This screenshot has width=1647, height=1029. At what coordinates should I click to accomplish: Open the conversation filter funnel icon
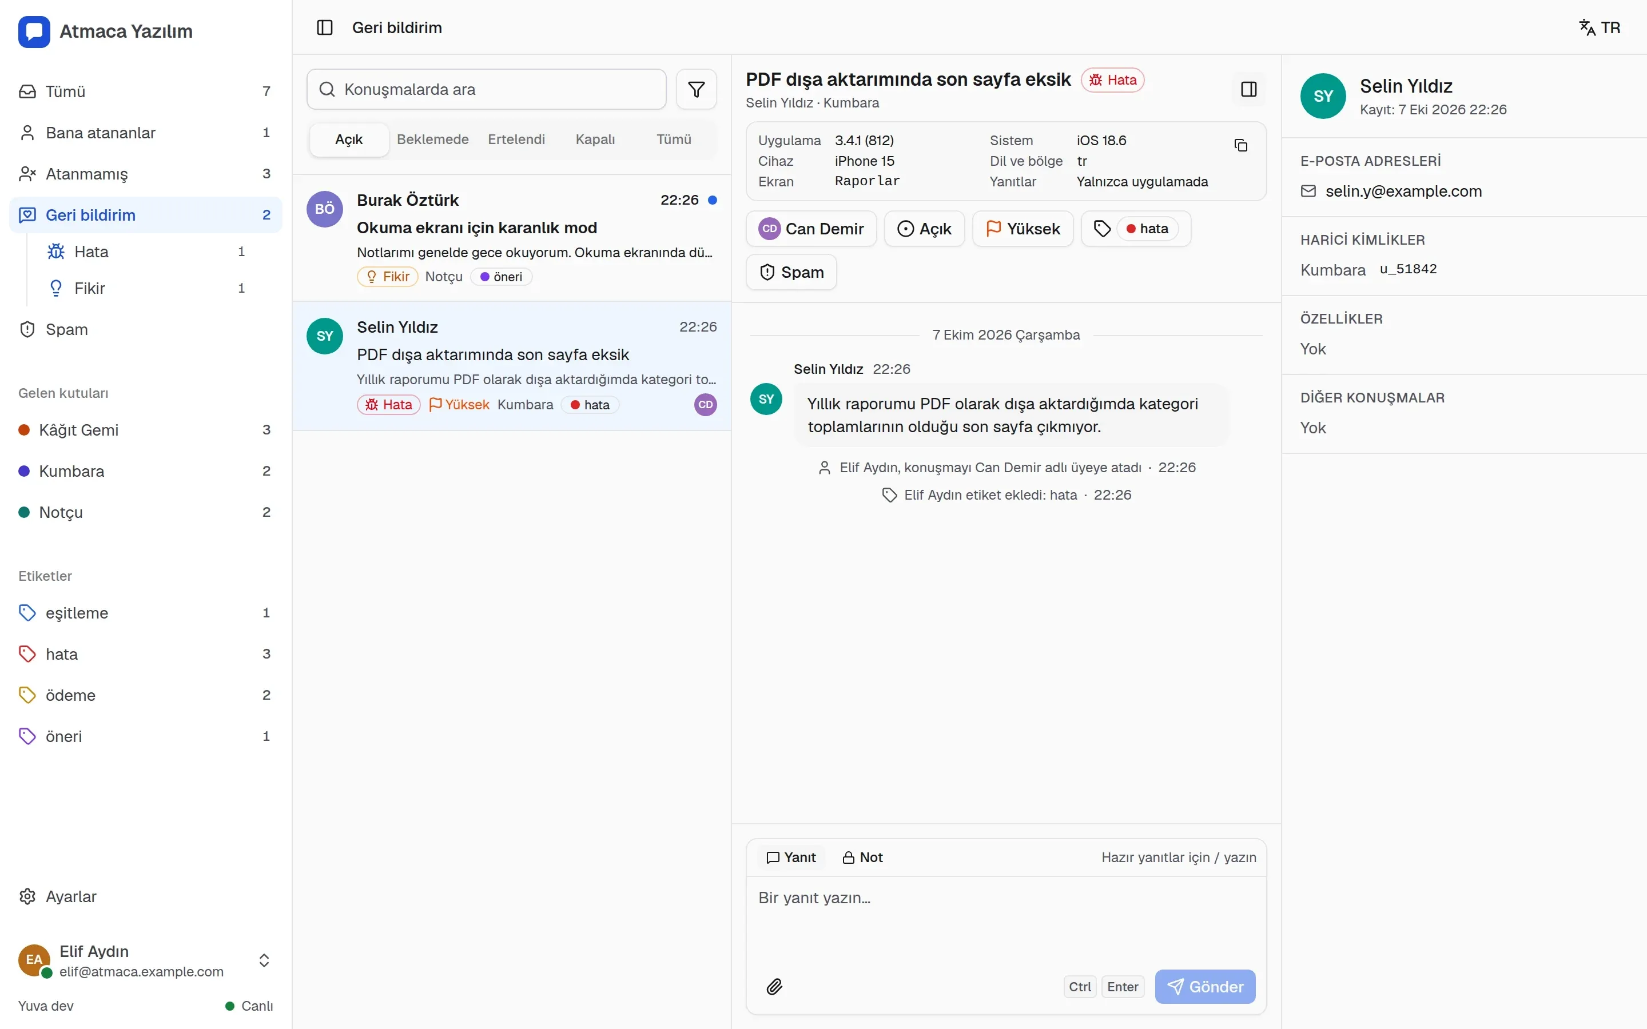coord(696,89)
